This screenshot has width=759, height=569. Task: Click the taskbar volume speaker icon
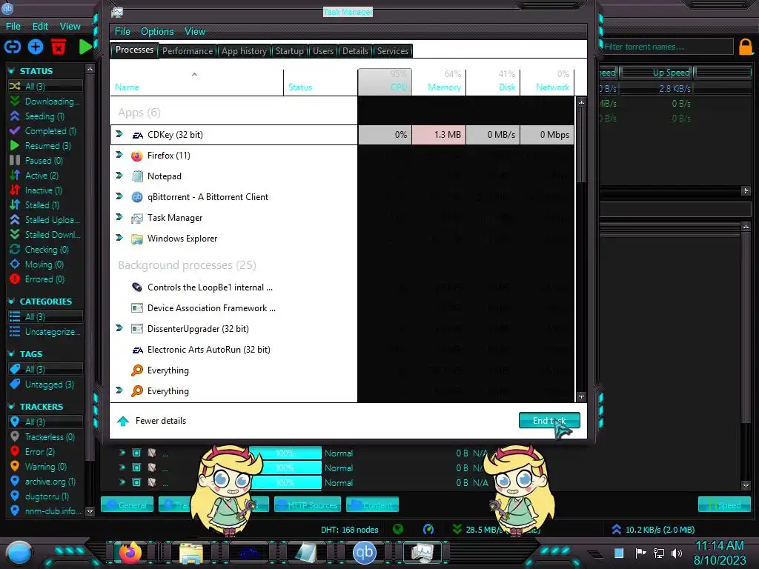(677, 553)
